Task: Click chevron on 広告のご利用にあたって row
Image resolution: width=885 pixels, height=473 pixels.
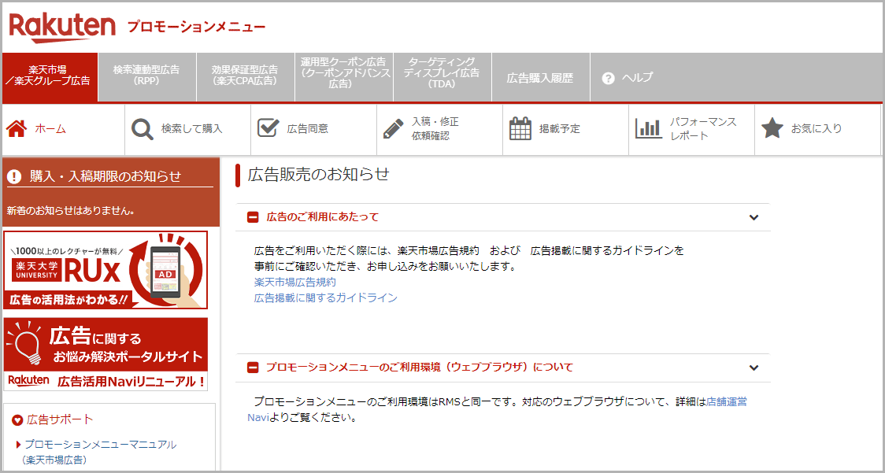Action: pos(754,217)
